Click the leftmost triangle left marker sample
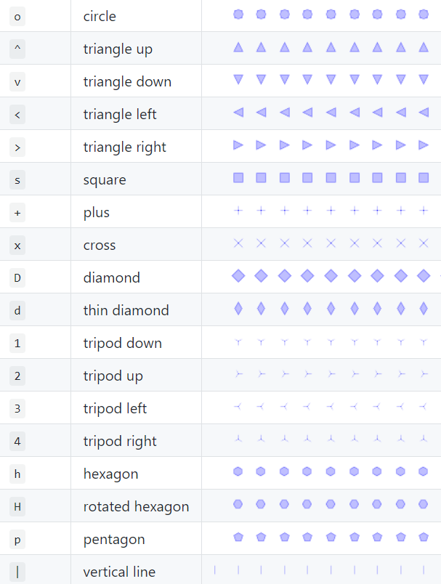This screenshot has height=584, width=441. [238, 113]
